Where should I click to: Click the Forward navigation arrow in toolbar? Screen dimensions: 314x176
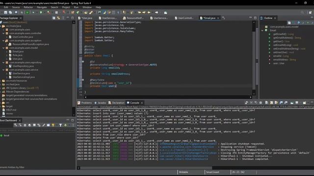157,13
